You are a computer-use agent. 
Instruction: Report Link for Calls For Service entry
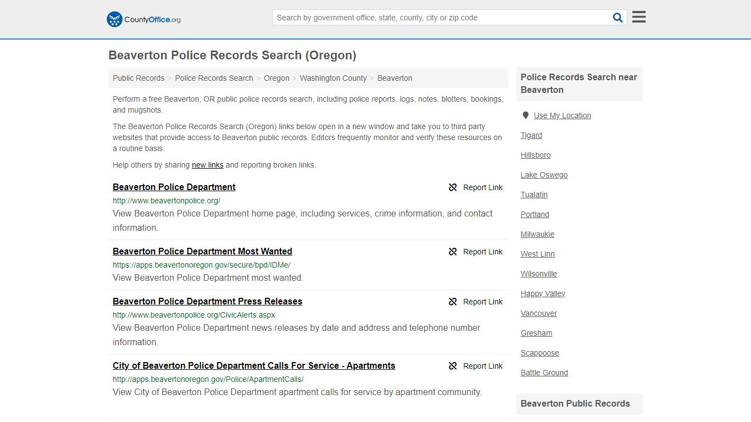click(x=476, y=366)
